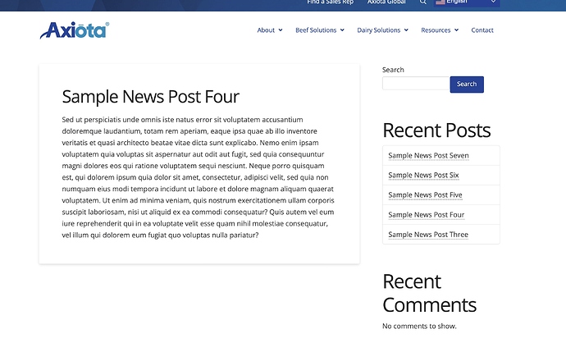
Task: Select Sample News Post Four in Recent Posts
Action: (x=426, y=215)
